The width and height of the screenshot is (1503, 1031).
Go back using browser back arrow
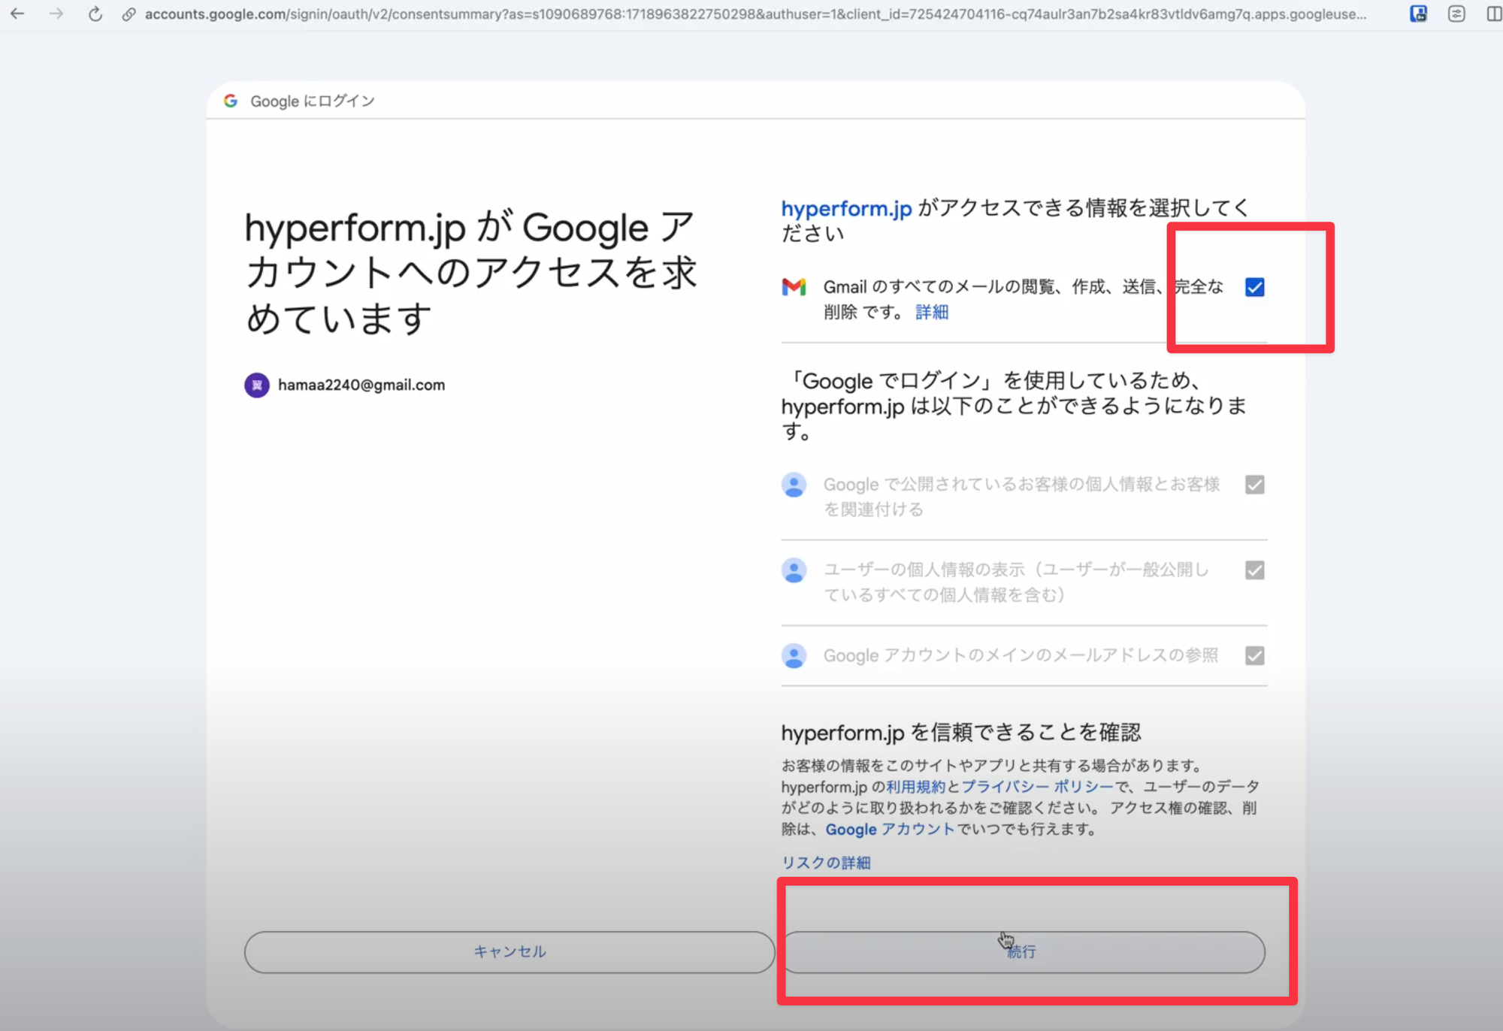point(17,14)
